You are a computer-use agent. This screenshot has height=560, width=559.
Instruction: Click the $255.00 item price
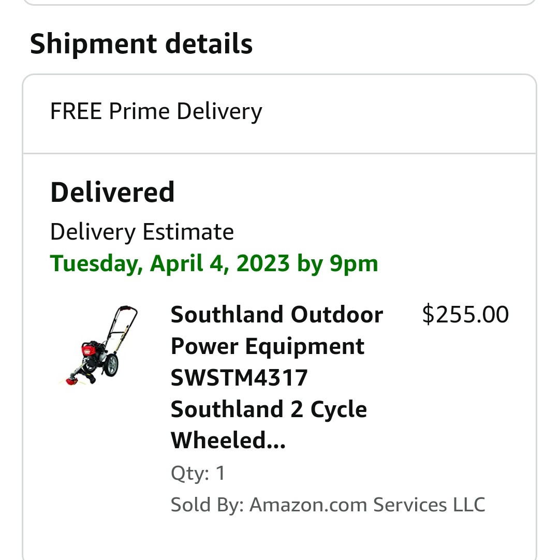click(465, 315)
